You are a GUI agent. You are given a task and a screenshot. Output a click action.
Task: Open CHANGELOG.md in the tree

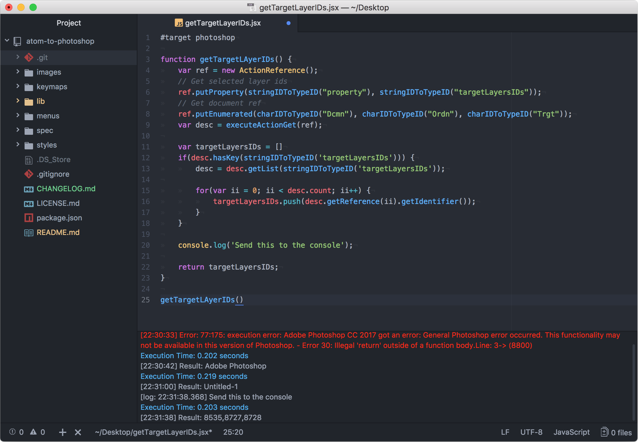pos(66,189)
